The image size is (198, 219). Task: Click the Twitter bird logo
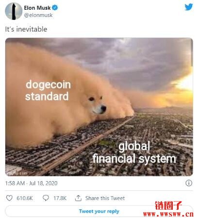pyautogui.click(x=189, y=7)
